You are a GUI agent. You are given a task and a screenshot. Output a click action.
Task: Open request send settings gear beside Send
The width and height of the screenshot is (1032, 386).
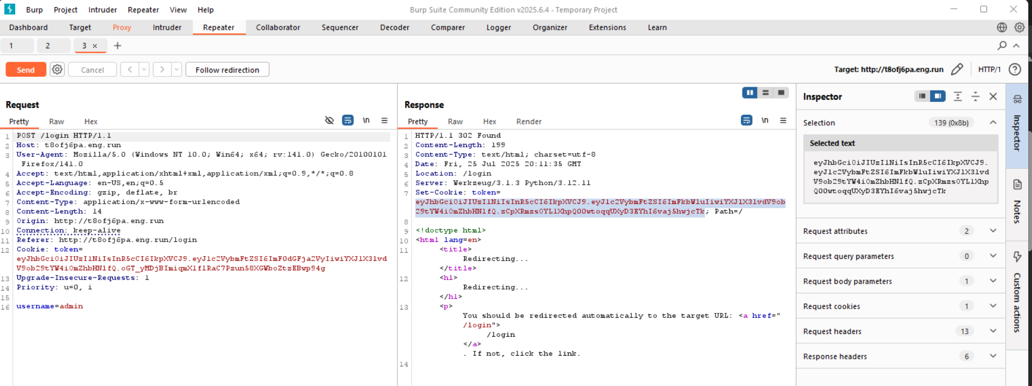pos(57,69)
